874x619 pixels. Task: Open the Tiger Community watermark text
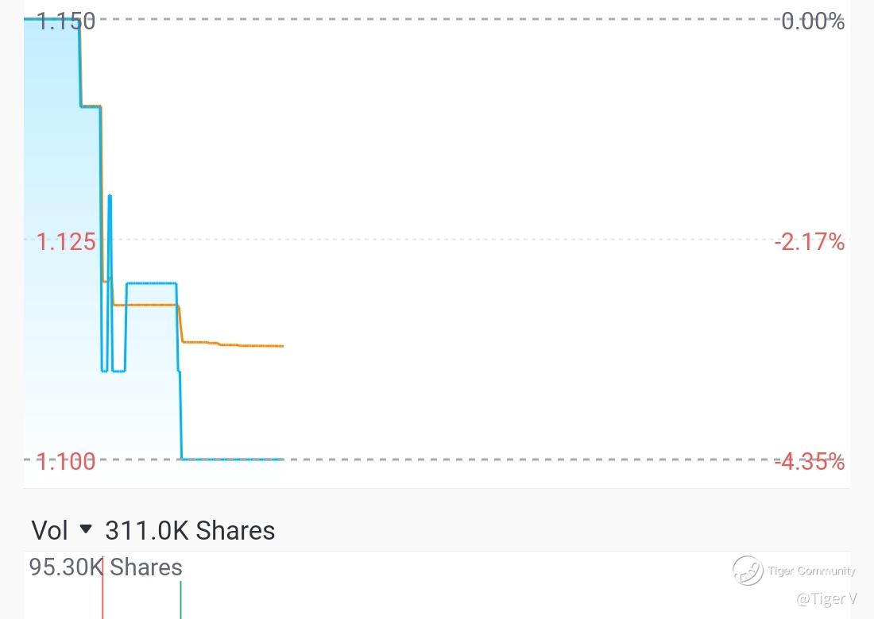pyautogui.click(x=811, y=571)
